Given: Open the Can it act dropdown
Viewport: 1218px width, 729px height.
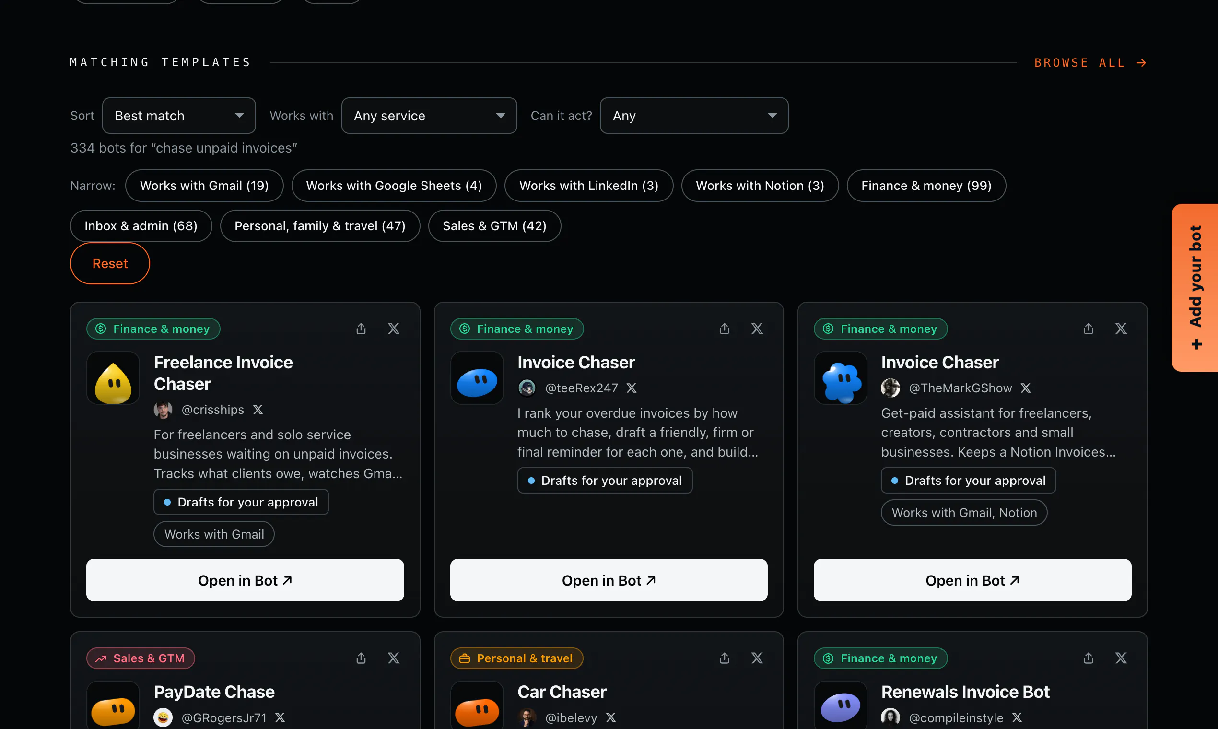Looking at the screenshot, I should point(694,116).
